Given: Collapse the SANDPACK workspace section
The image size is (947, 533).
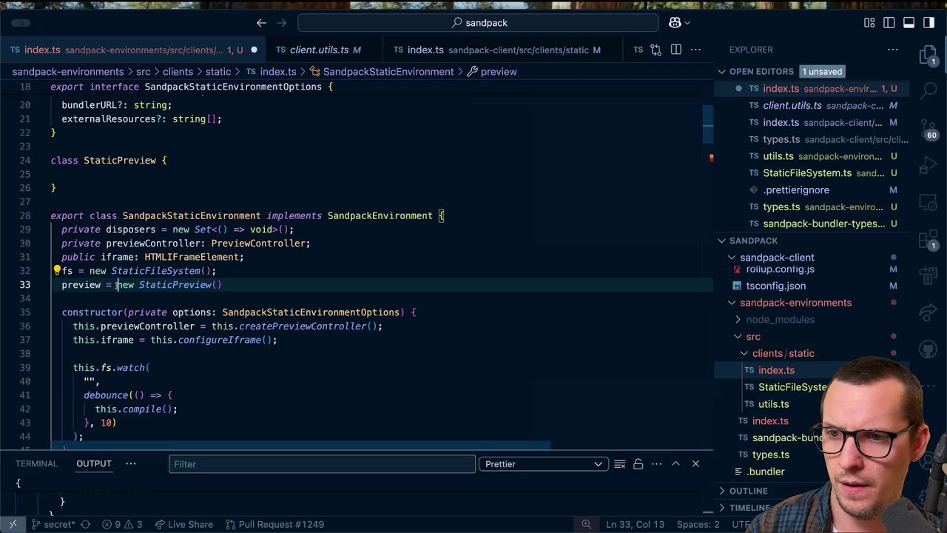Looking at the screenshot, I should click(x=722, y=241).
